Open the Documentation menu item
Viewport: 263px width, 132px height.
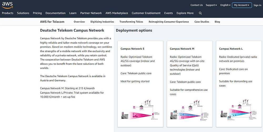(x=55, y=13)
